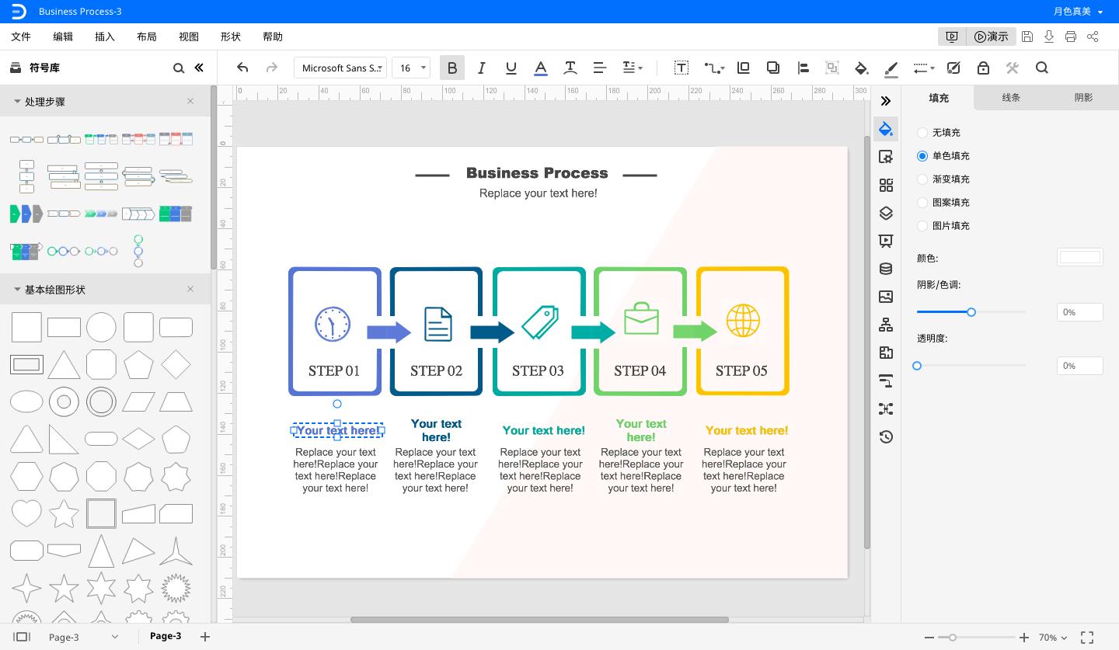The height and width of the screenshot is (650, 1119).
Task: Select 图案填充 radio button
Action: tap(922, 203)
